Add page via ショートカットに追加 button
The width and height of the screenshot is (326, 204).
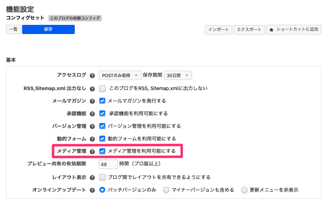[293, 29]
